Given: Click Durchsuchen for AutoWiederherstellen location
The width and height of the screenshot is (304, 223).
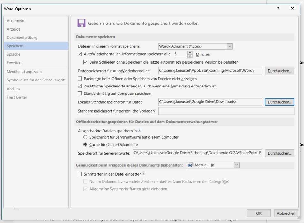Looking at the screenshot, I should (279, 71).
